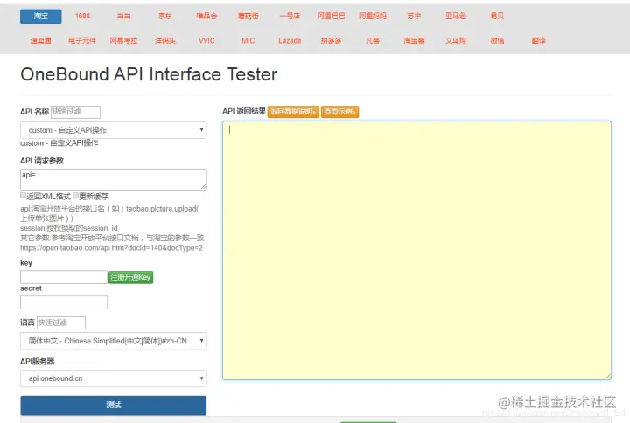The width and height of the screenshot is (630, 423).
Task: Click the blue 测试 submit button
Action: point(113,406)
